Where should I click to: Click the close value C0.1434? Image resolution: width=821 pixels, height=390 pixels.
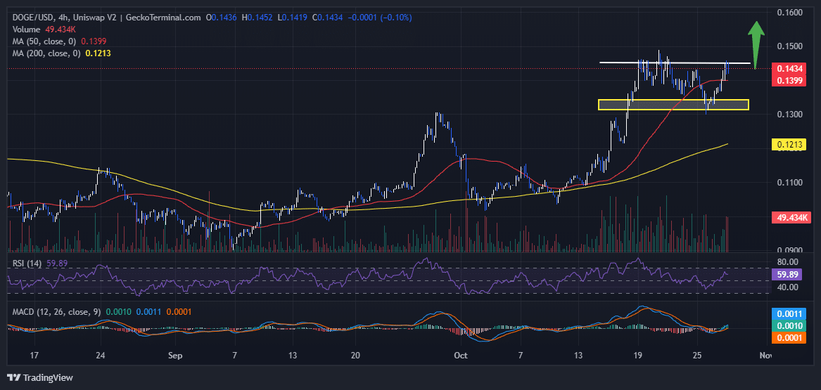pyautogui.click(x=327, y=18)
